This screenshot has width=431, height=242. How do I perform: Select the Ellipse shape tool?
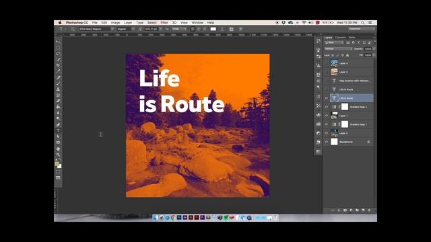tap(58, 143)
